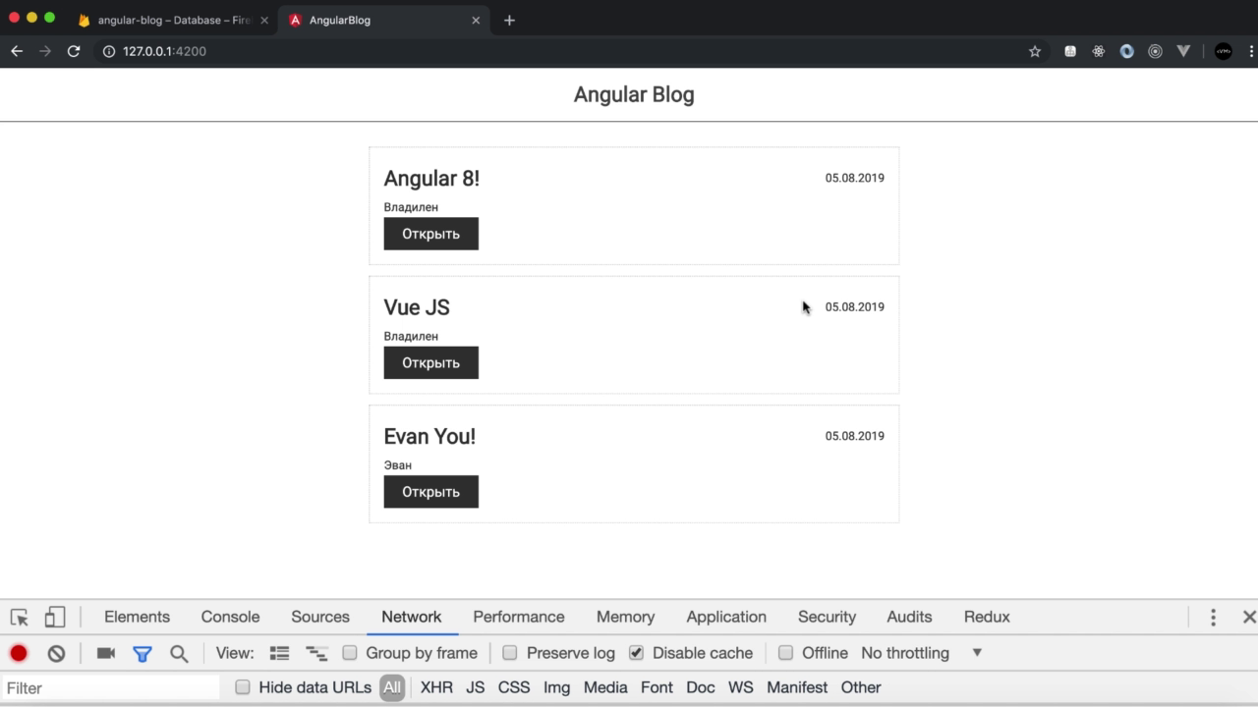Image resolution: width=1258 pixels, height=707 pixels.
Task: Filter requests by Font
Action: (657, 687)
